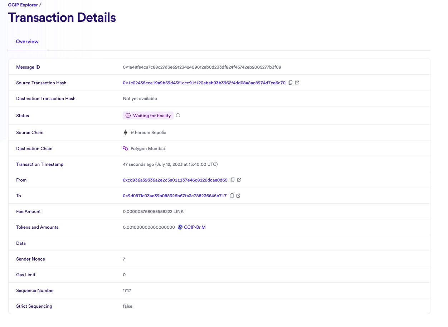Open From address external link icon

tap(239, 180)
